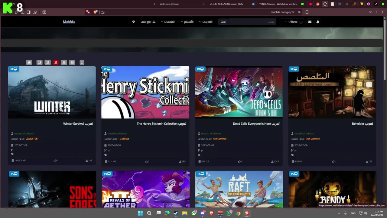The height and width of the screenshot is (218, 387).
Task: Show hidden icons in the system tray
Action: (339, 213)
